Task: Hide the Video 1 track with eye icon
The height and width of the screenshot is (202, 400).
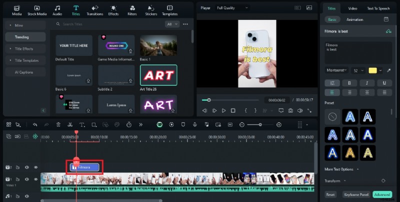Action: [35, 179]
